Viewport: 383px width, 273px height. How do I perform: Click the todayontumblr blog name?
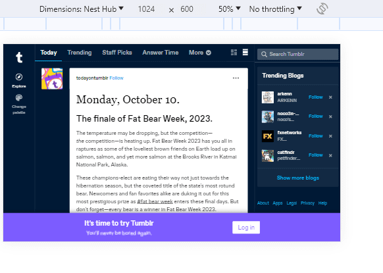pyautogui.click(x=92, y=78)
